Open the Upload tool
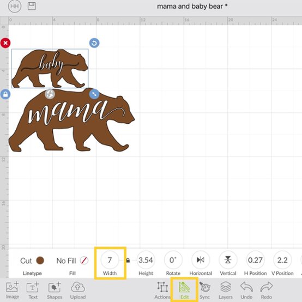This screenshot has width=302, height=302. click(x=78, y=291)
